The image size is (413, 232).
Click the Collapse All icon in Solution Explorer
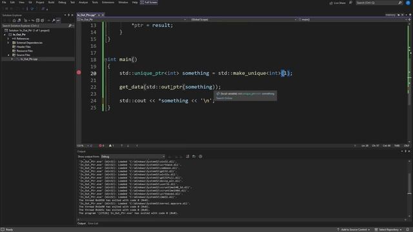click(37, 21)
